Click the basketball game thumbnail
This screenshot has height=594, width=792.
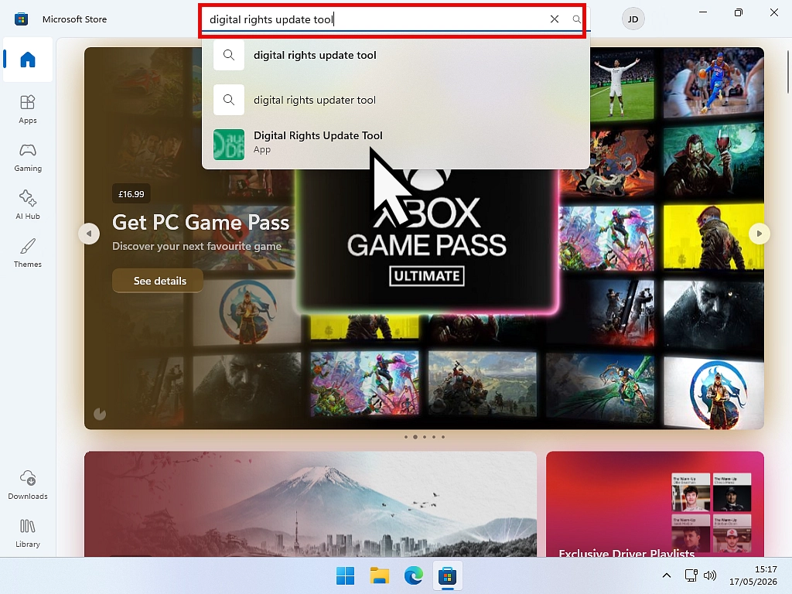712,84
